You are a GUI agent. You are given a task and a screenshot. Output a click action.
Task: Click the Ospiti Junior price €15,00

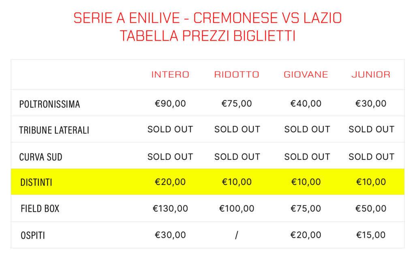click(371, 235)
